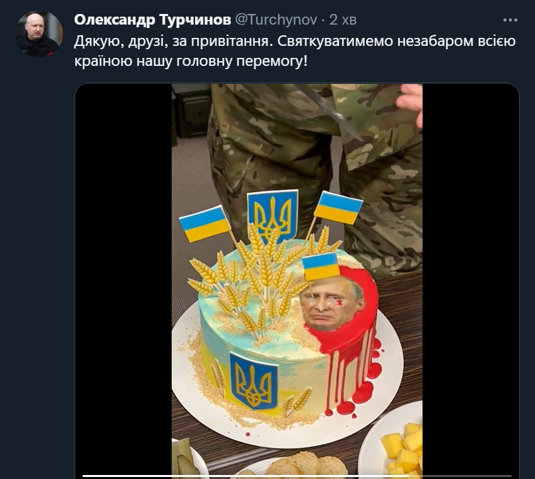This screenshot has width=535, height=479.
Task: Click the tweet text starting 'Дякую, друзі'
Action: click(x=295, y=51)
